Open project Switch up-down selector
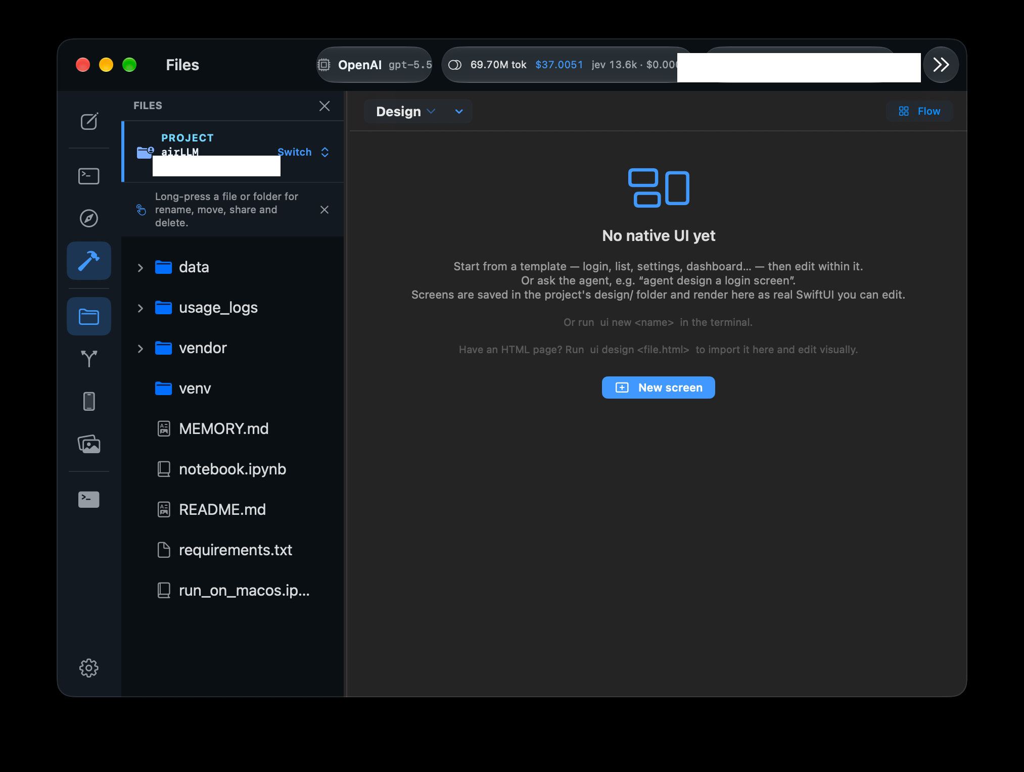 click(x=325, y=152)
